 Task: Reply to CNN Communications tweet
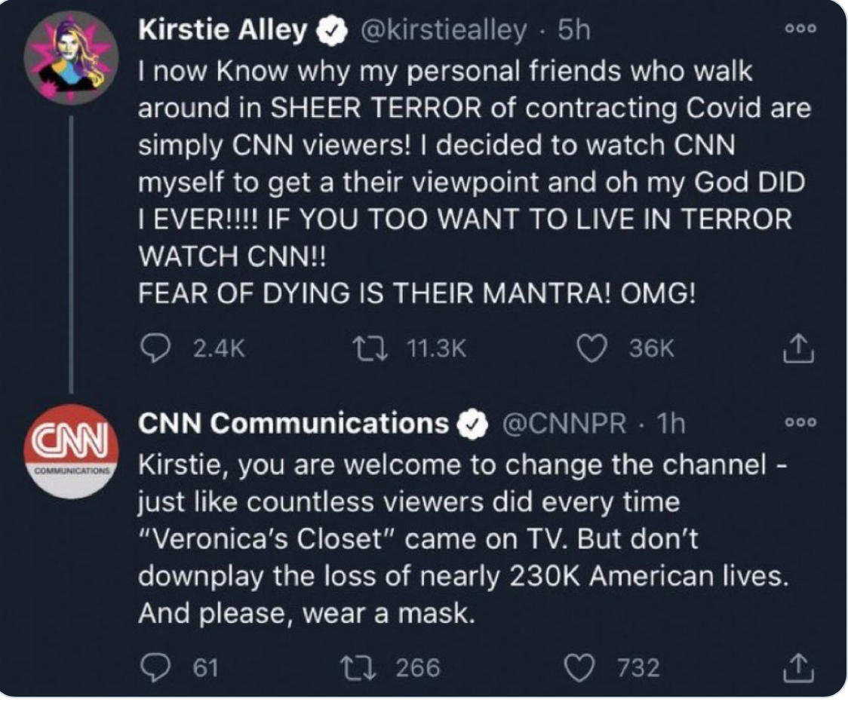[155, 667]
